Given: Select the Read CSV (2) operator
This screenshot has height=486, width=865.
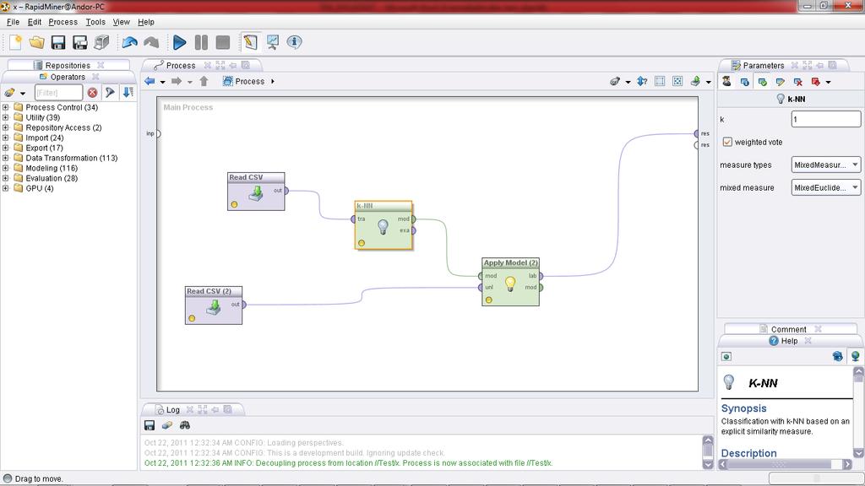Looking at the screenshot, I should [x=214, y=305].
